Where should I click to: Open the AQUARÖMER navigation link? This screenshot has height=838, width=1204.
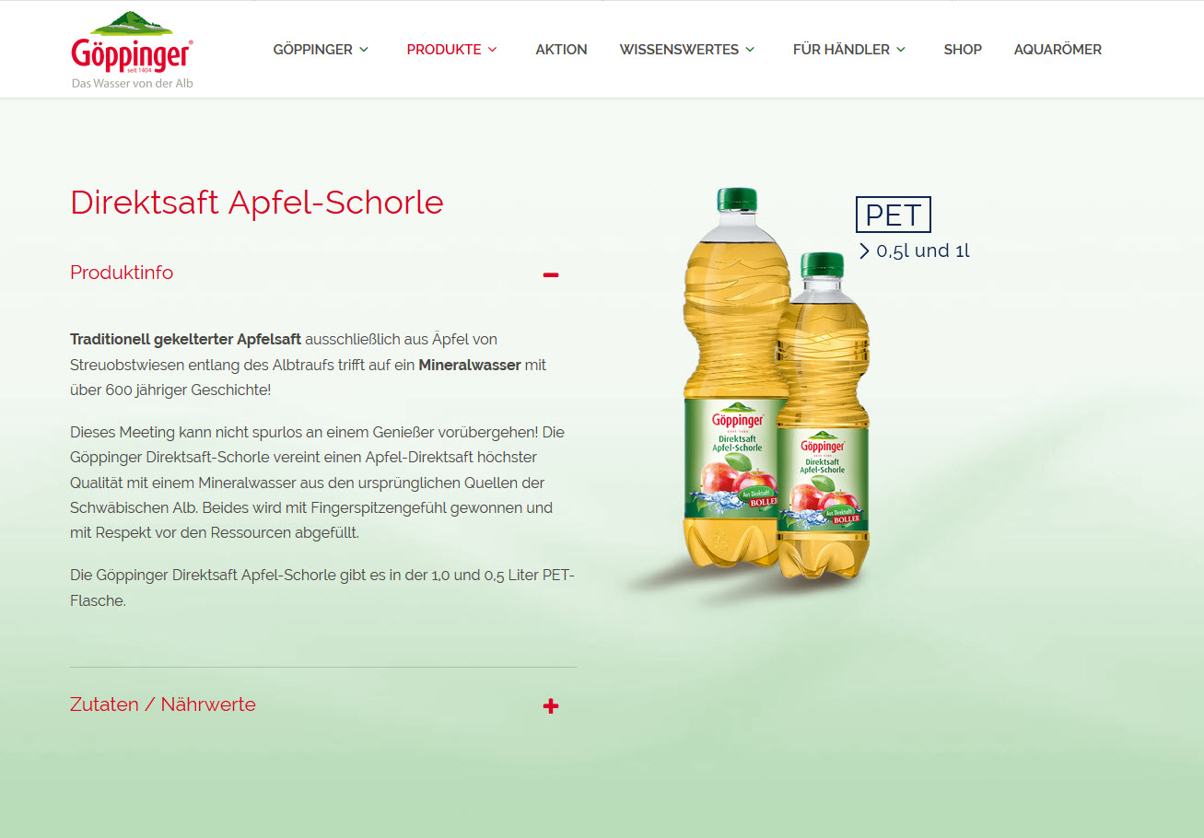point(1058,50)
